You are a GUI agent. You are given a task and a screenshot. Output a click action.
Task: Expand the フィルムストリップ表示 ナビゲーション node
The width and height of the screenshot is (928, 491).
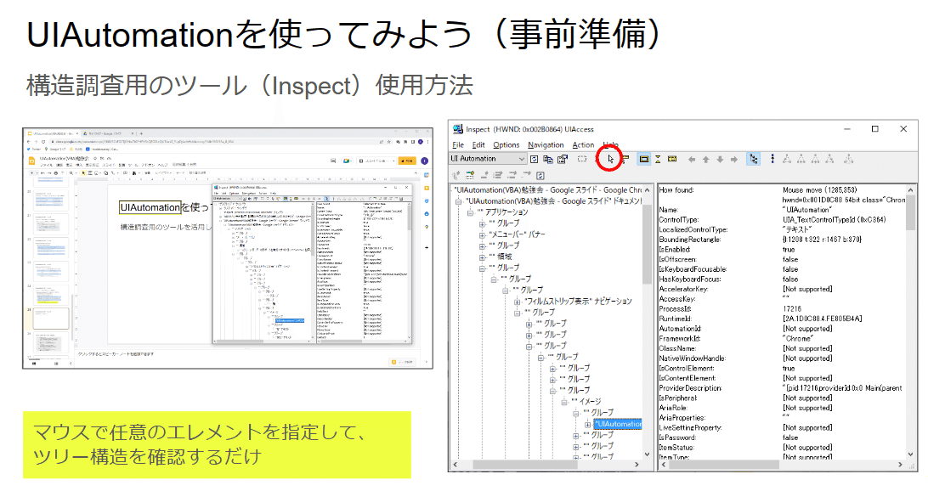pos(517,302)
